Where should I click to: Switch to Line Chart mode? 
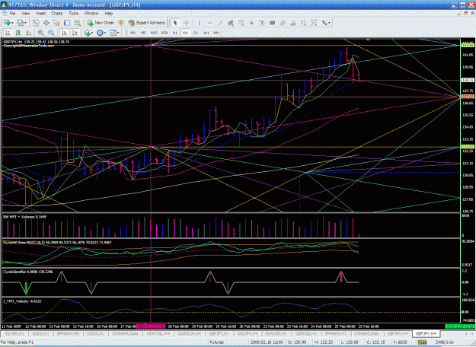point(28,33)
